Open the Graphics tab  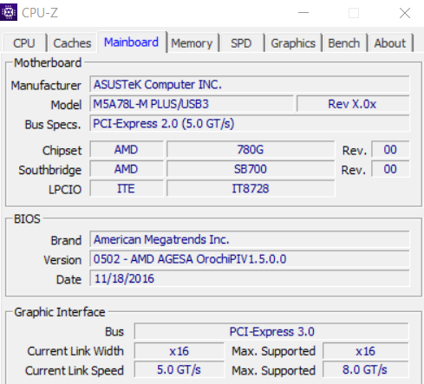click(x=293, y=43)
